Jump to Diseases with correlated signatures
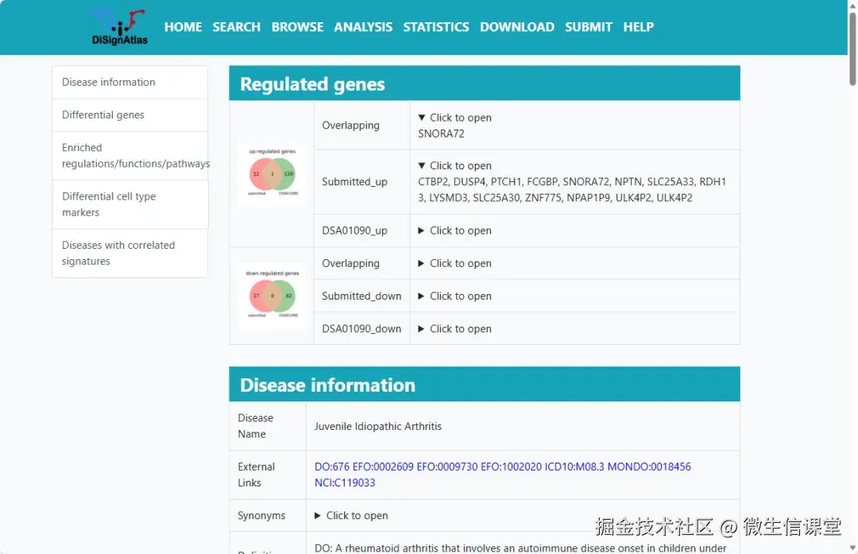Screen dimensions: 858x554 (129, 253)
